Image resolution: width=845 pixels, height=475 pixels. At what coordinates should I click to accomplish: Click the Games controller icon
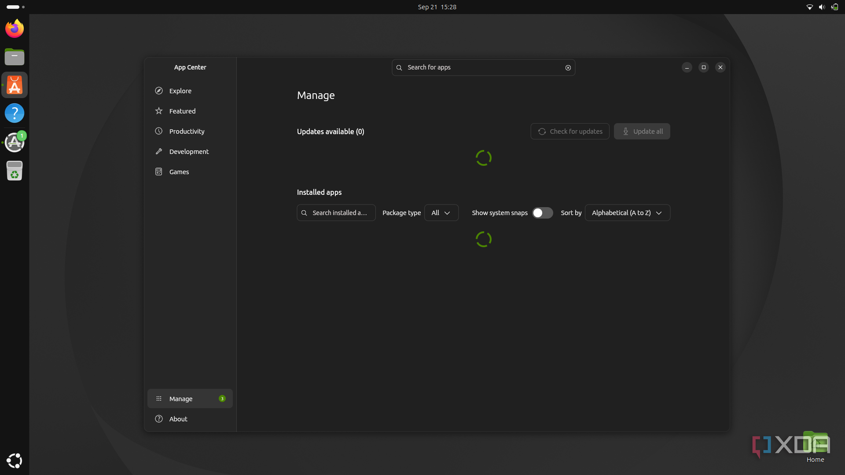tap(159, 172)
